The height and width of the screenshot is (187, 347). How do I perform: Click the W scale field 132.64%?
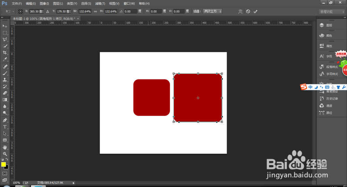pyautogui.click(x=85, y=11)
